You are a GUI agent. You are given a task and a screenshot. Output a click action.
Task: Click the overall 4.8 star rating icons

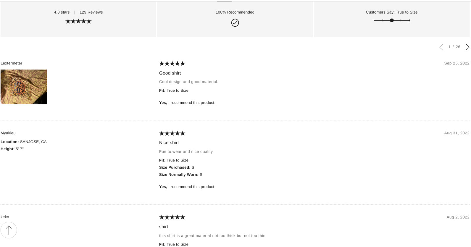(78, 21)
